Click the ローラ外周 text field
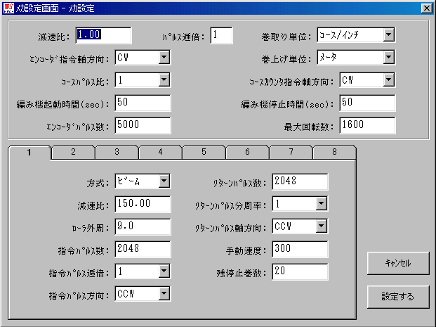This screenshot has height=327, width=436. coord(143,226)
